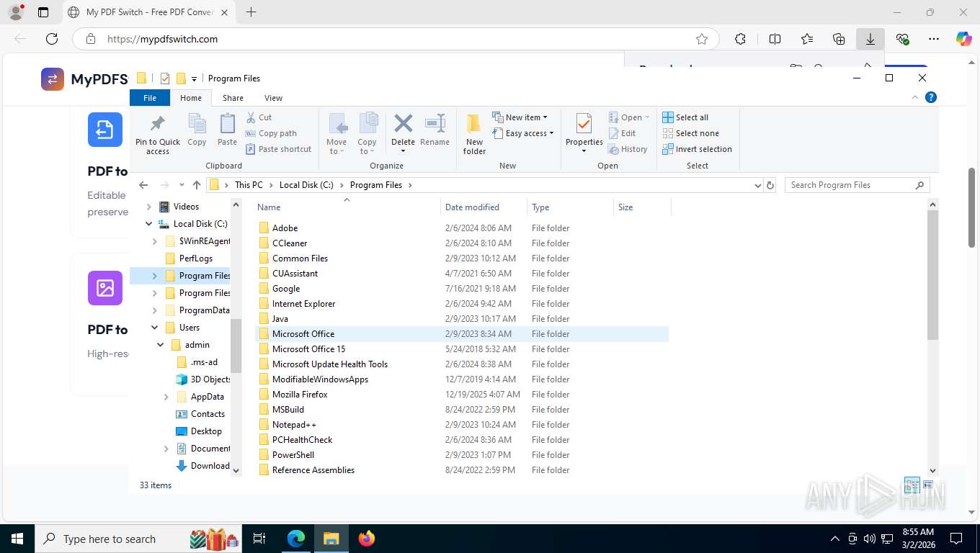980x553 pixels.
Task: Click the Windows Start button
Action: pos(17,539)
